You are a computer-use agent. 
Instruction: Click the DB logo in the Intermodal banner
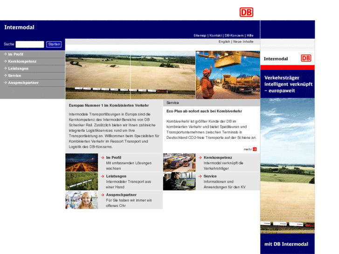306,58
